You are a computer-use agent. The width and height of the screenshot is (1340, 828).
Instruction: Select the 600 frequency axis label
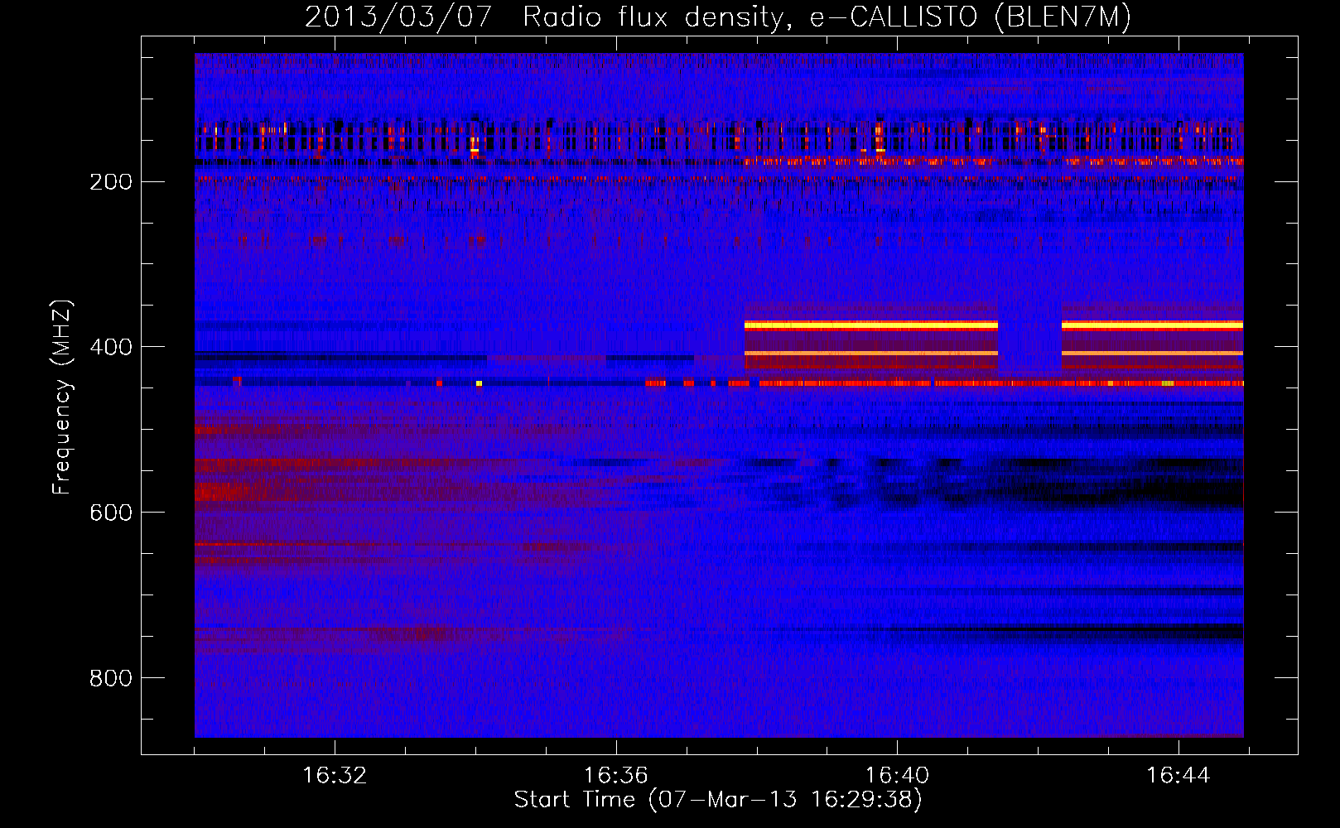coord(111,513)
